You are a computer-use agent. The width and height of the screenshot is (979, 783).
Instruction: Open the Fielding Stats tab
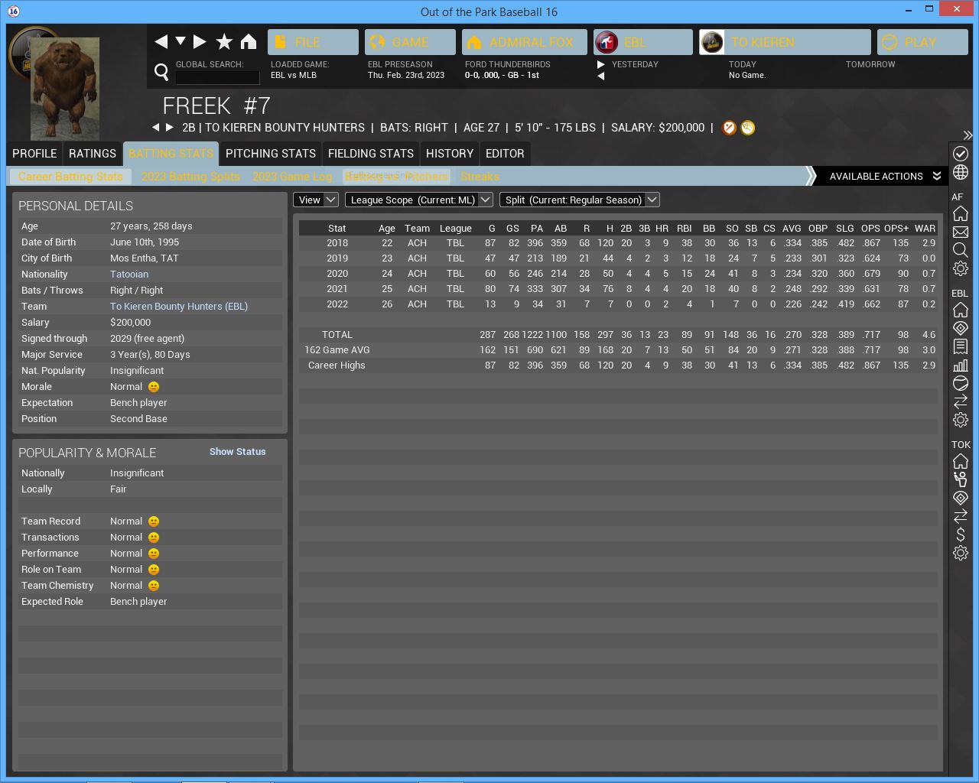371,154
